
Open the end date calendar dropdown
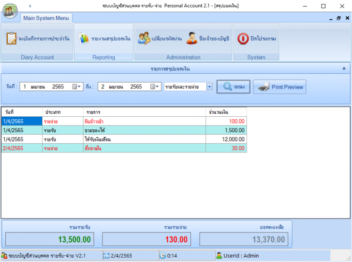pyautogui.click(x=154, y=86)
